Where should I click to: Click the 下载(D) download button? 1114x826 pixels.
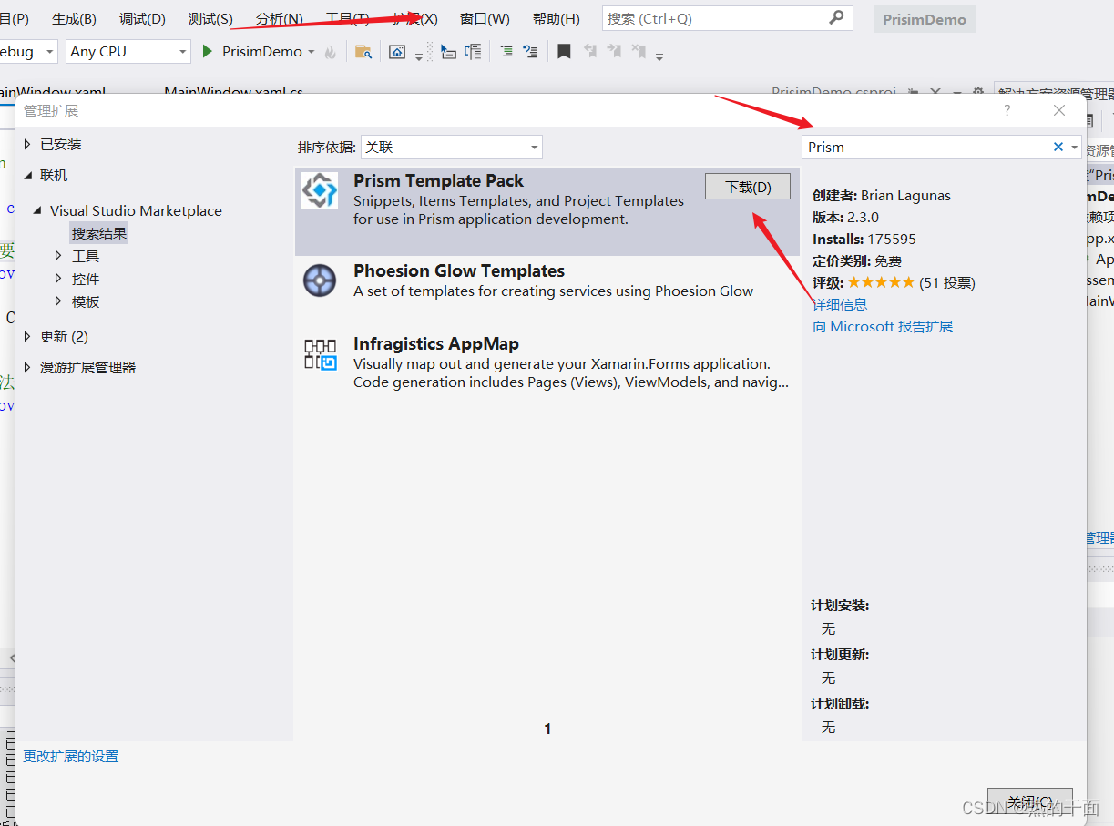point(748,187)
